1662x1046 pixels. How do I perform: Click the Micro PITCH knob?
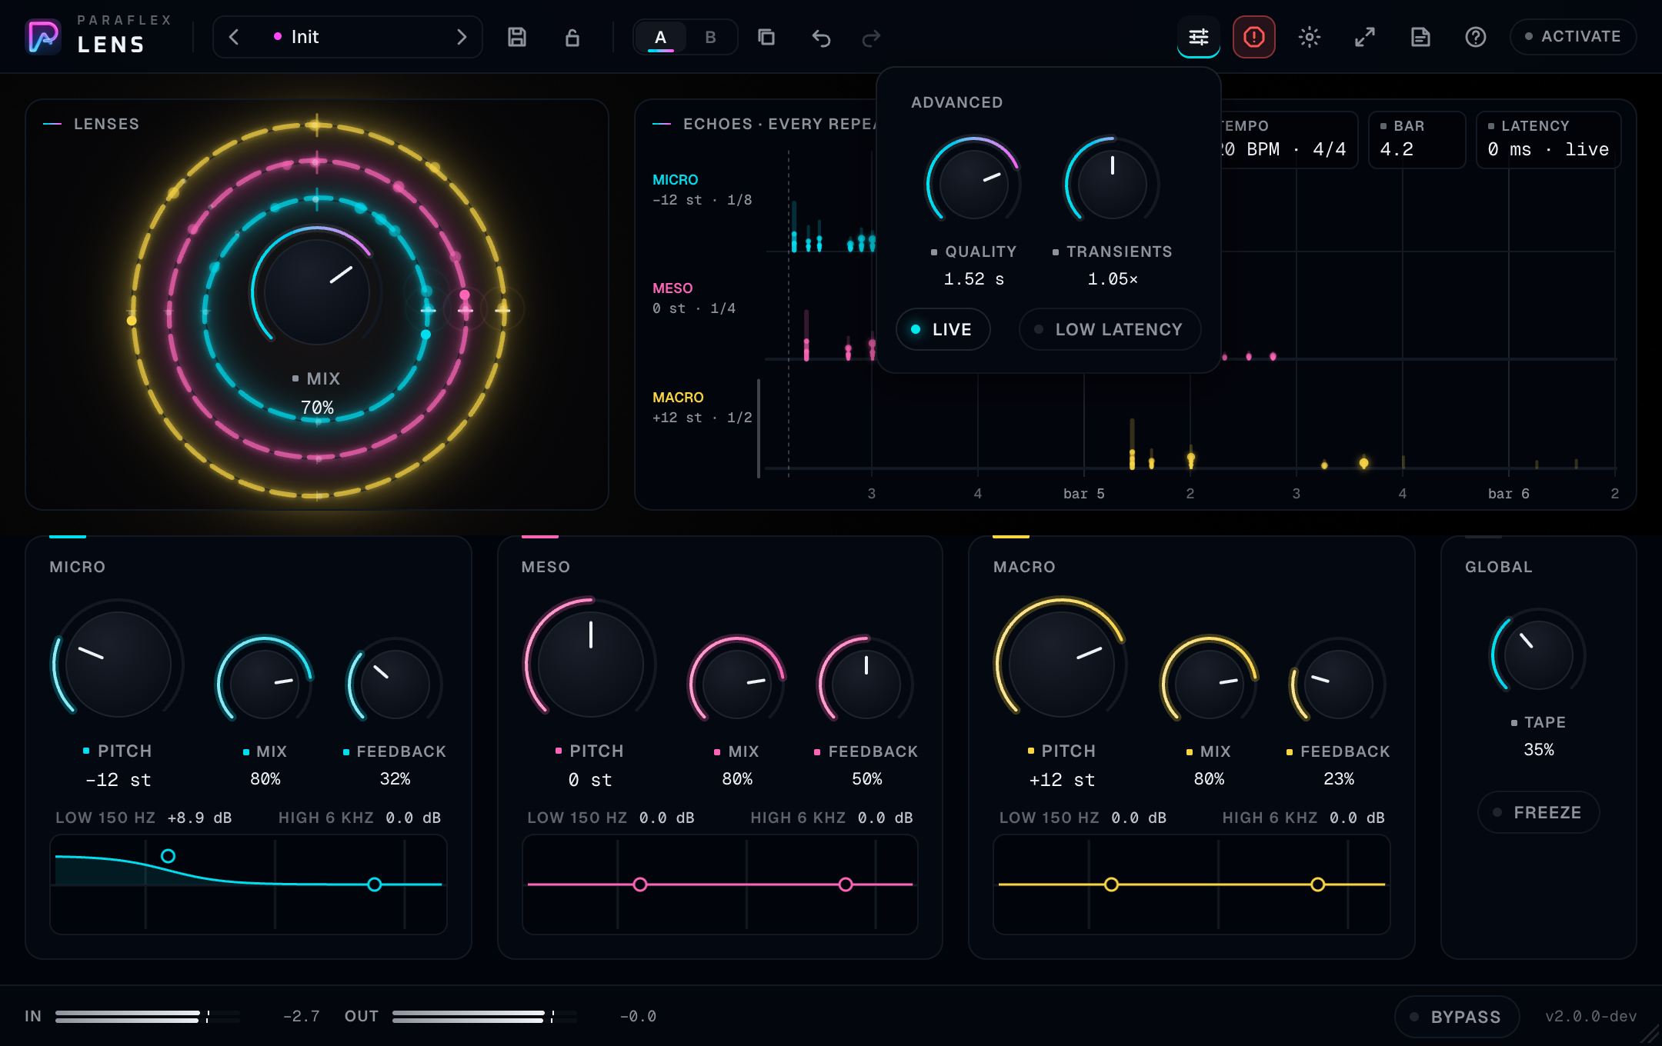click(x=118, y=664)
